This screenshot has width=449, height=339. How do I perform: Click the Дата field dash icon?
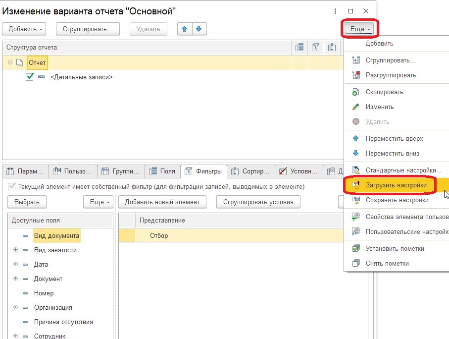tap(25, 265)
